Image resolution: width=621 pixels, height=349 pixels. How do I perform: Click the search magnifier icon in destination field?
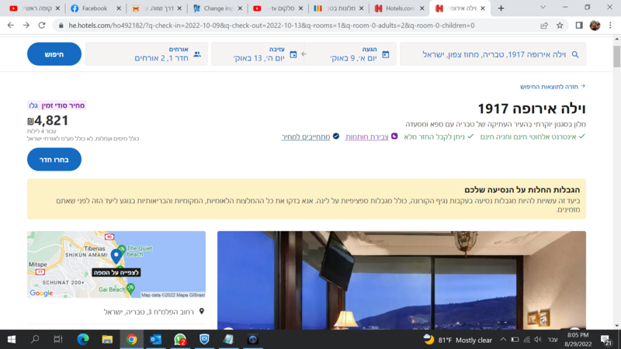pos(575,54)
